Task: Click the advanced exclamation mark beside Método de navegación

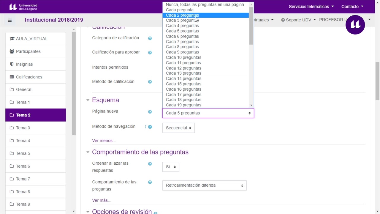Action: (146, 127)
